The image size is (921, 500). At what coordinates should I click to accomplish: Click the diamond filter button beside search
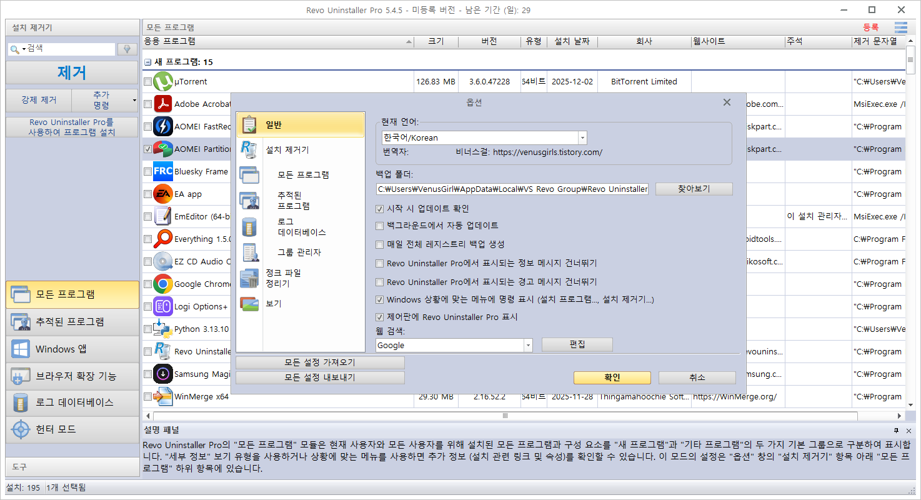click(x=127, y=49)
